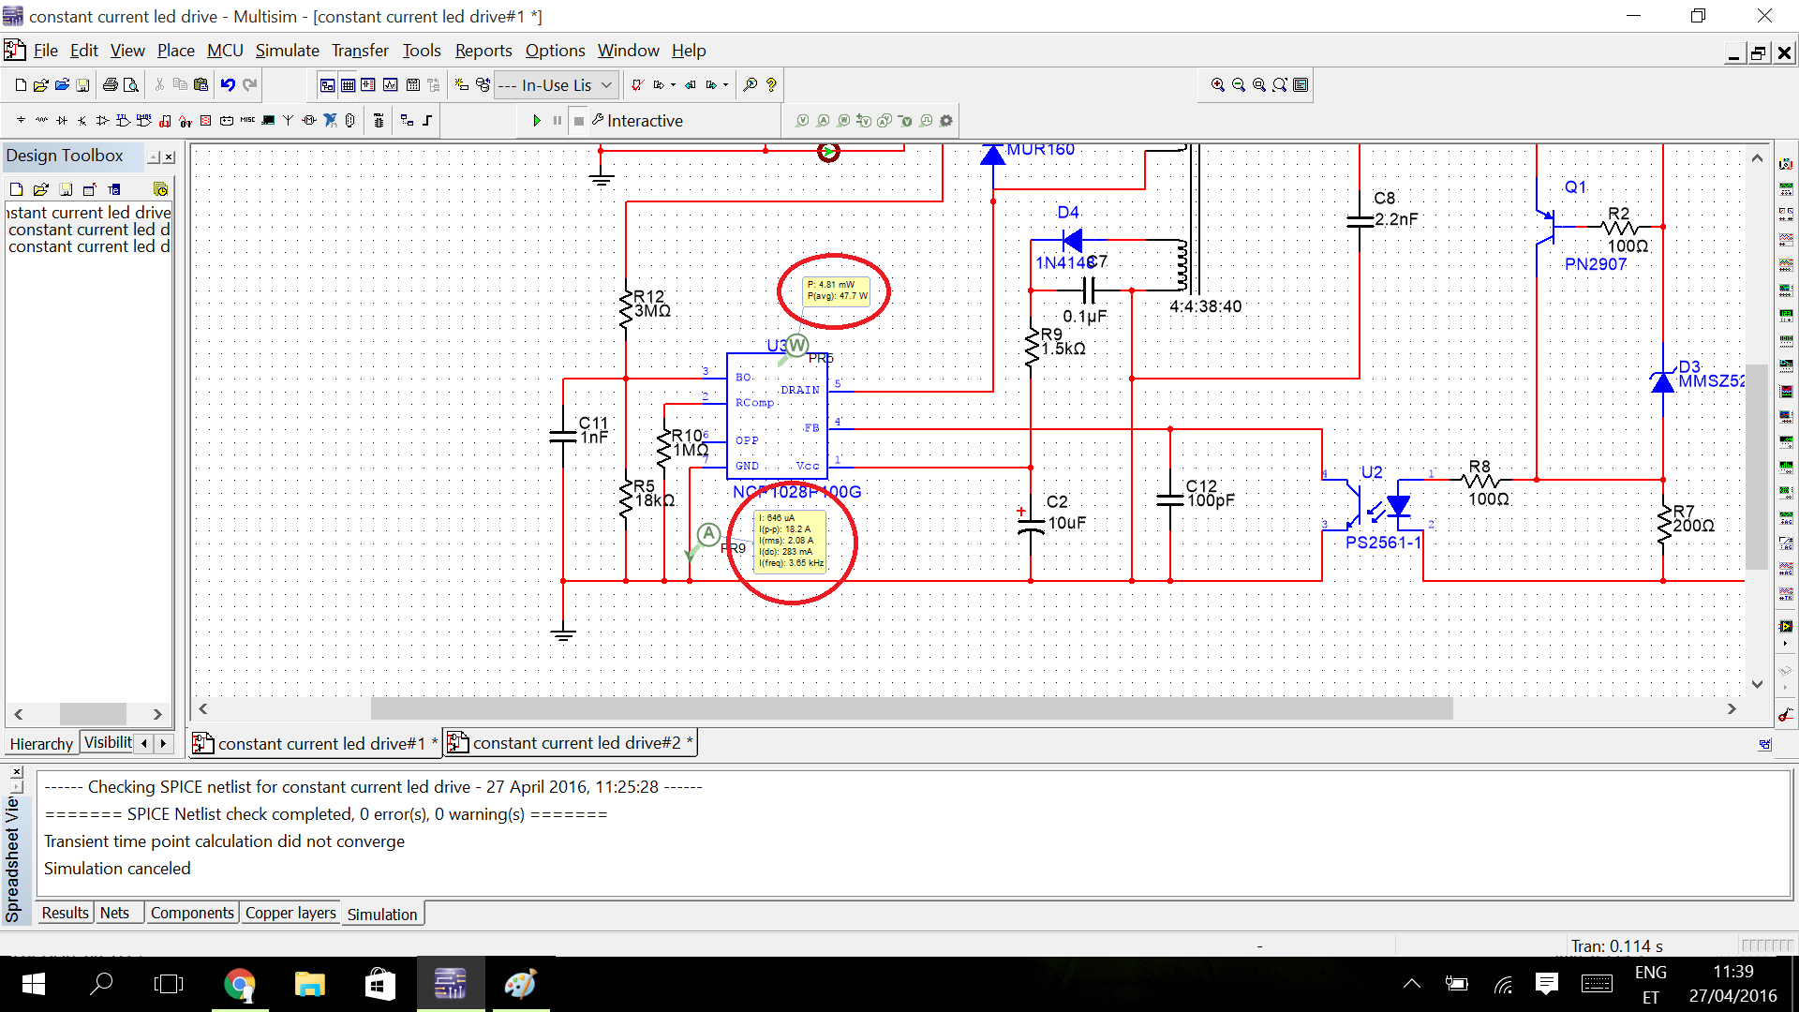Image resolution: width=1799 pixels, height=1012 pixels.
Task: Select the Simulation tab
Action: click(382, 914)
